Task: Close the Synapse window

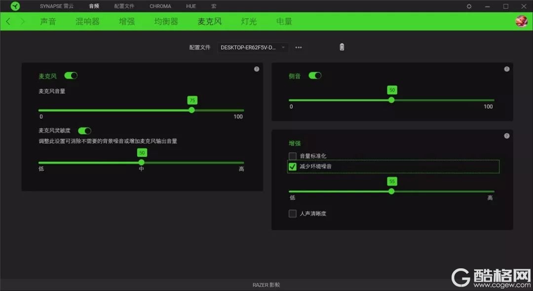Action: [524, 6]
